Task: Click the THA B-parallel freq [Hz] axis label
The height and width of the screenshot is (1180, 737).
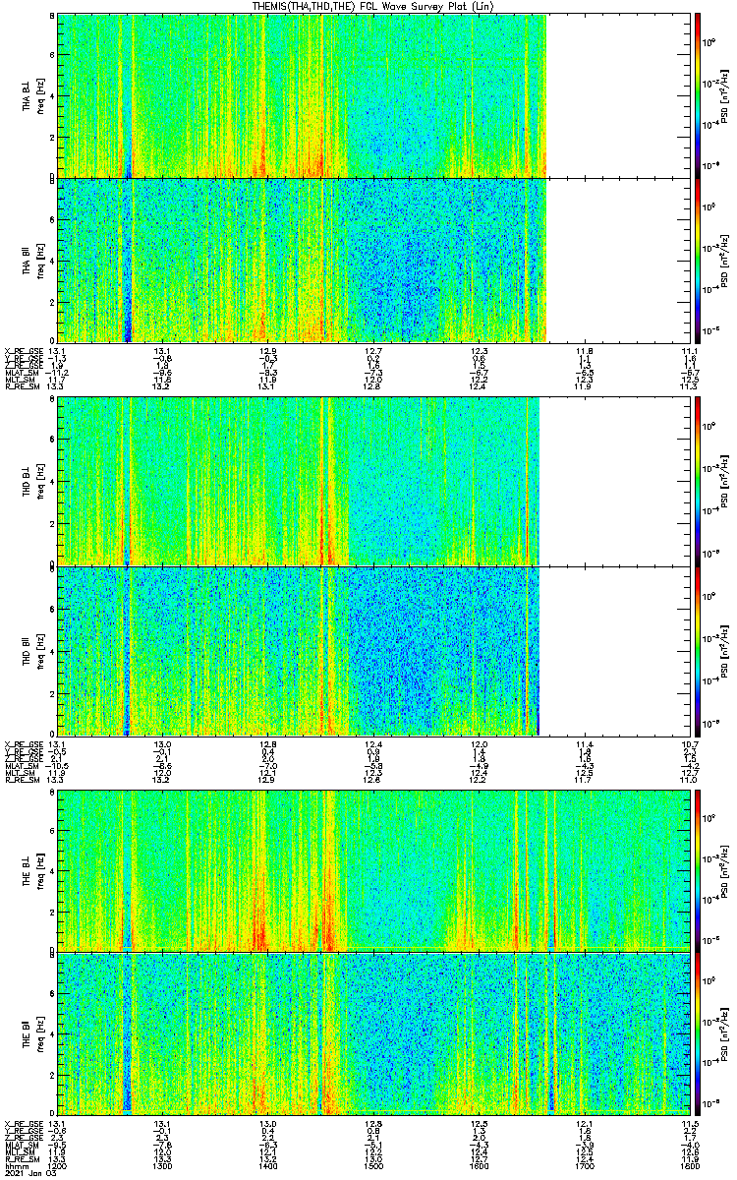Action: click(x=39, y=261)
